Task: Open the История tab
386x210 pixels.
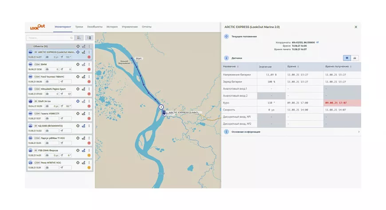Action: 112,27
